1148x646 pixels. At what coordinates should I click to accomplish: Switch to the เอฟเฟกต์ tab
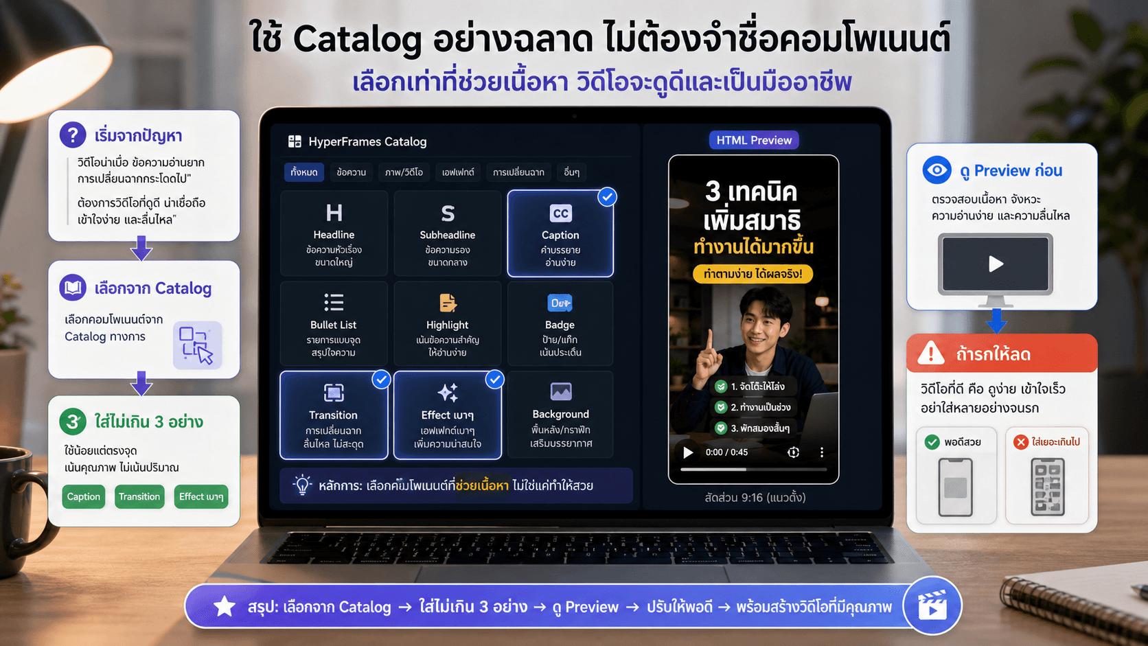pyautogui.click(x=458, y=172)
